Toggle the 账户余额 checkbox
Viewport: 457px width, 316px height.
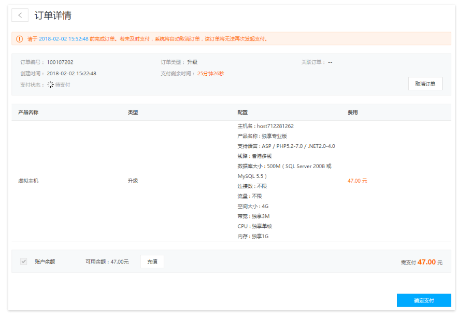[x=23, y=262]
